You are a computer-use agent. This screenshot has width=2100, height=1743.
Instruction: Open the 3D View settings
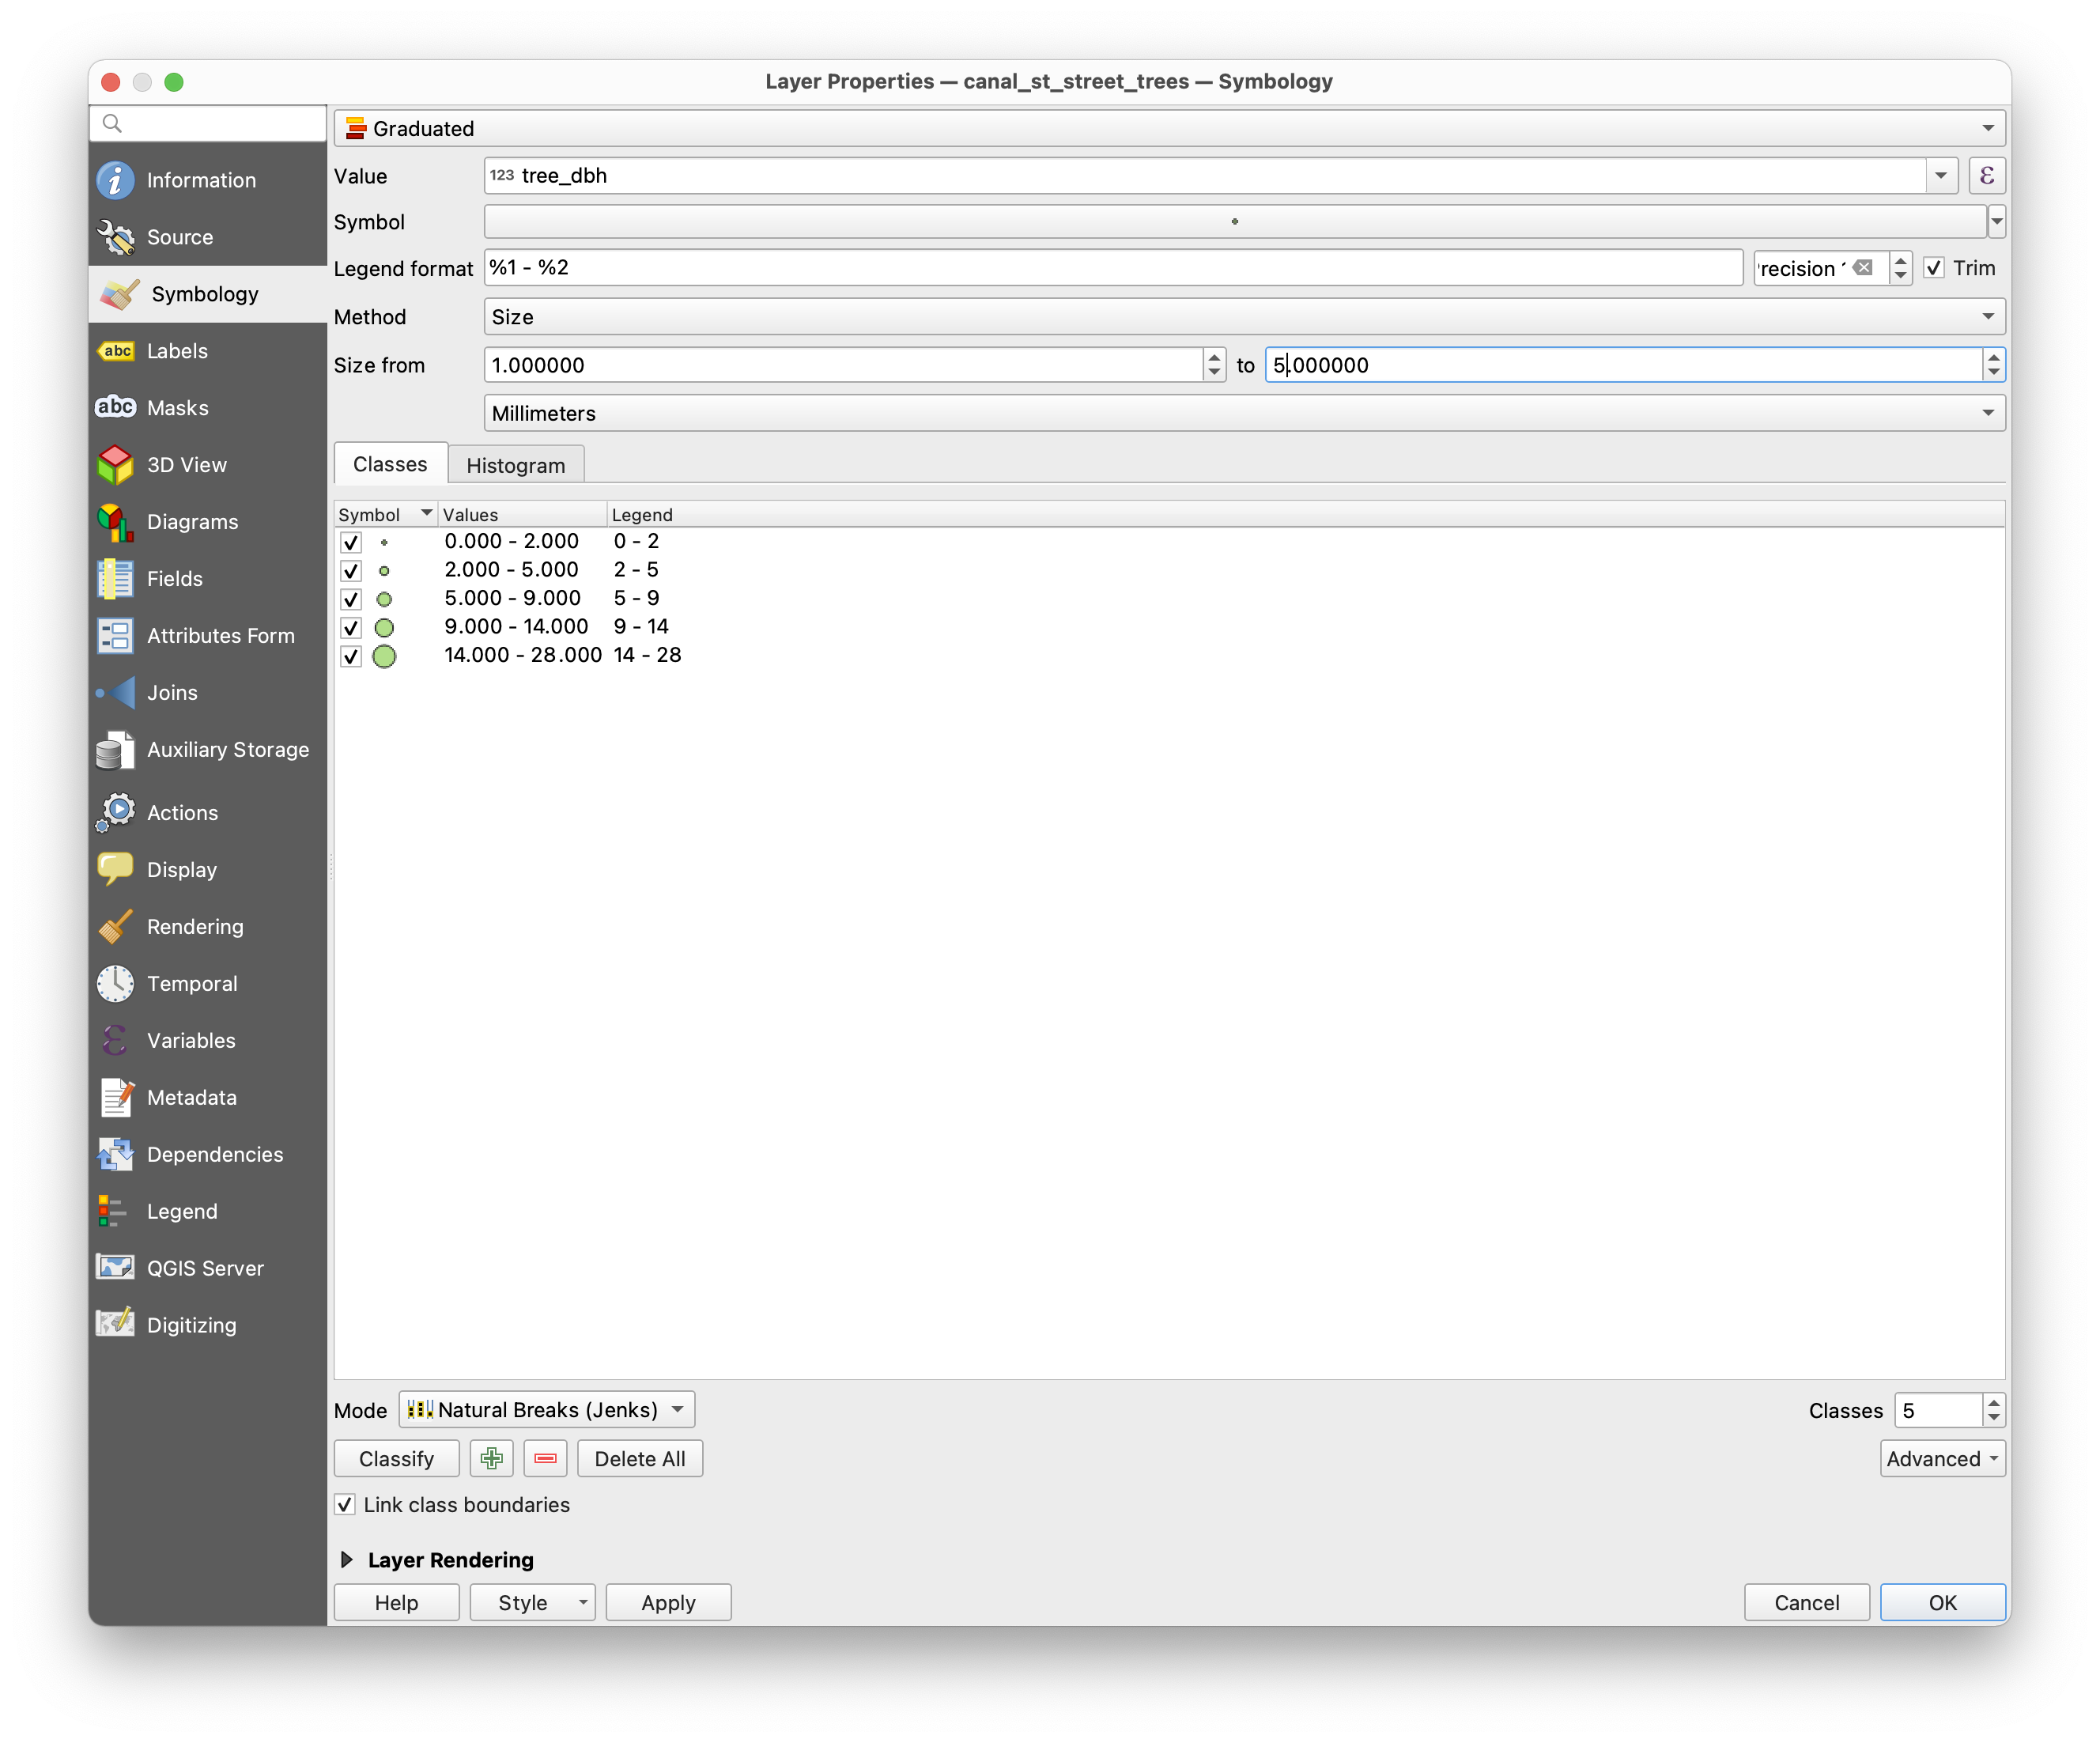186,465
